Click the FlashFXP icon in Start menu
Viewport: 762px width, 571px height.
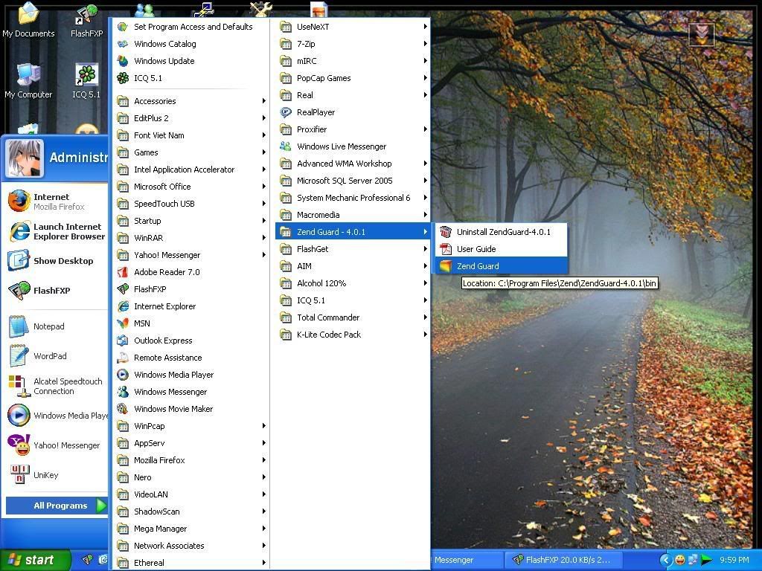pos(19,291)
